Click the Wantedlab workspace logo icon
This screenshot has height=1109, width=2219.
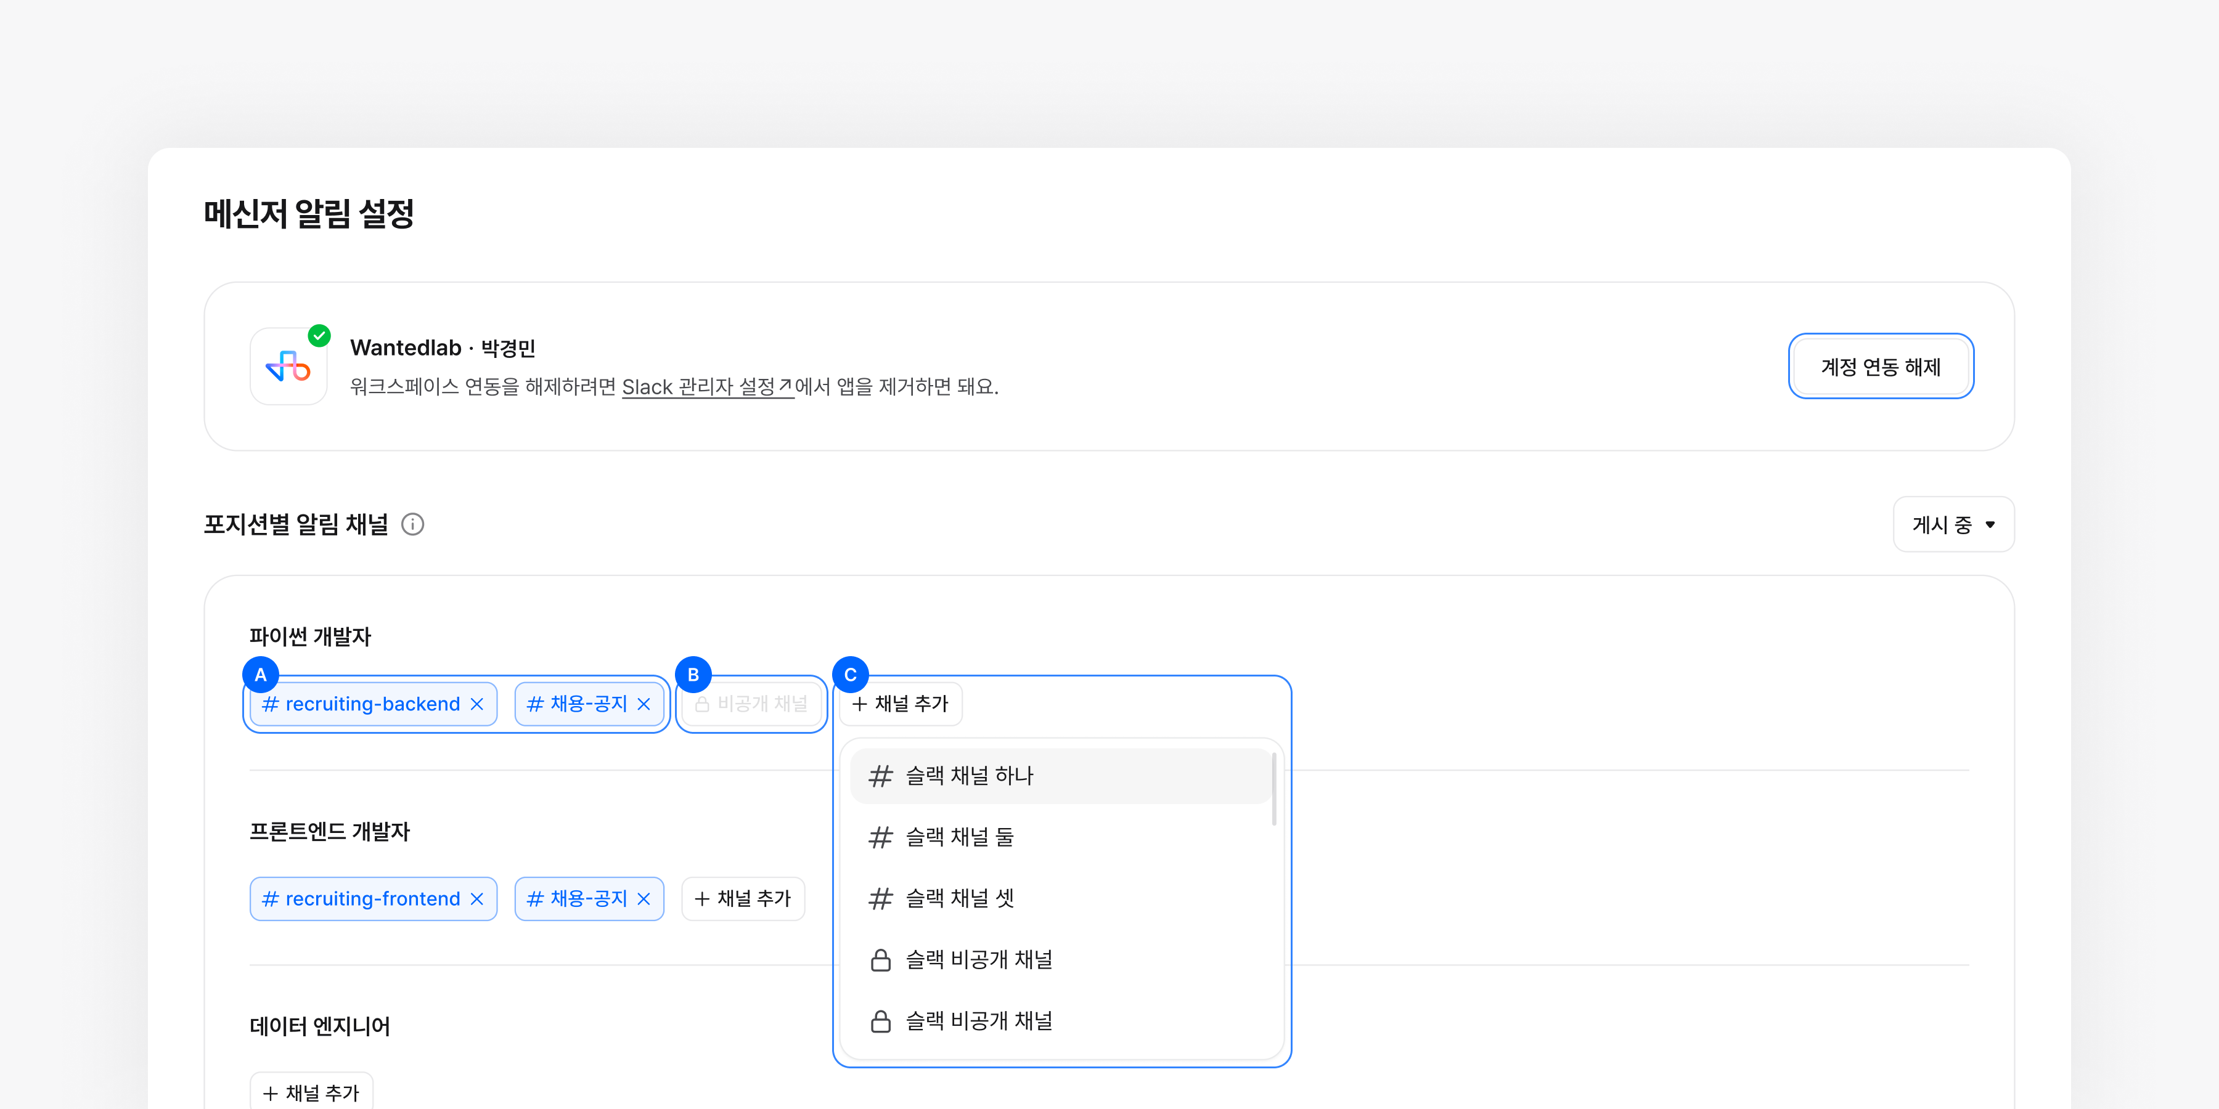point(288,367)
